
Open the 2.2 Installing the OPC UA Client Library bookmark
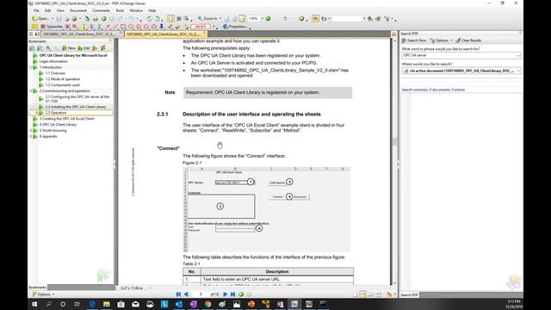pyautogui.click(x=76, y=107)
